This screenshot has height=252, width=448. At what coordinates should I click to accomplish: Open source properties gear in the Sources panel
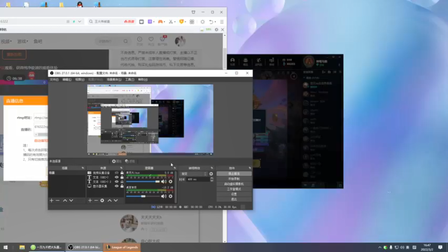coord(102,200)
